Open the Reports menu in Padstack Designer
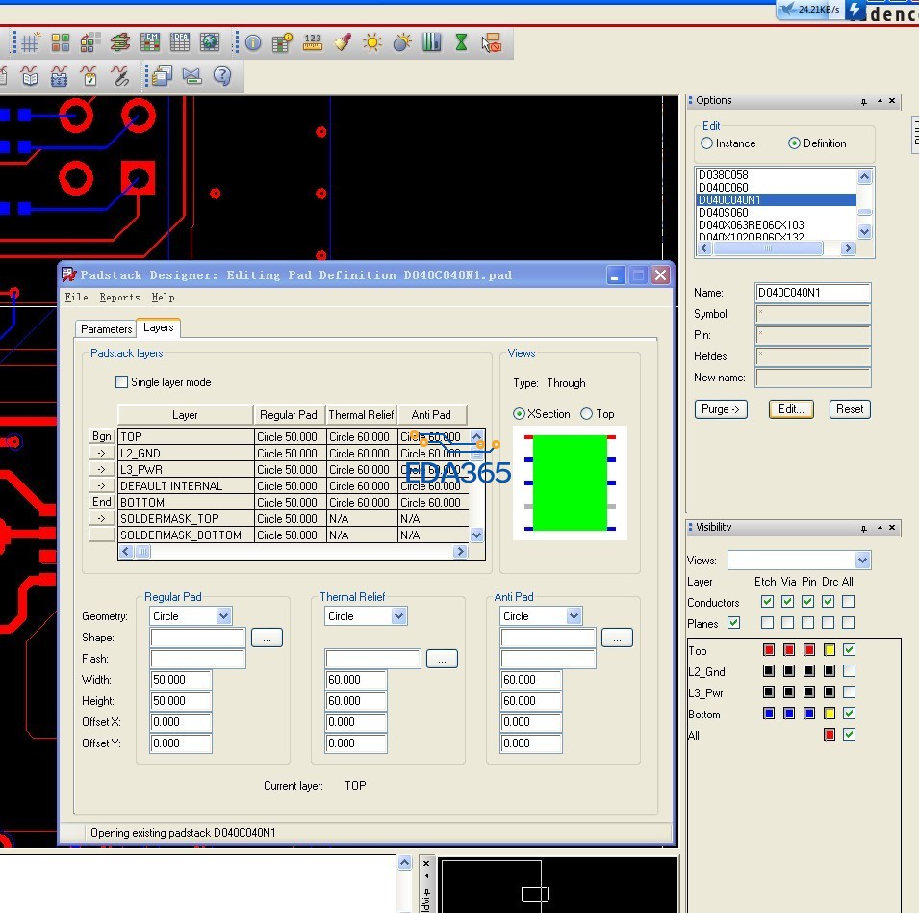The width and height of the screenshot is (919, 913). 119,298
